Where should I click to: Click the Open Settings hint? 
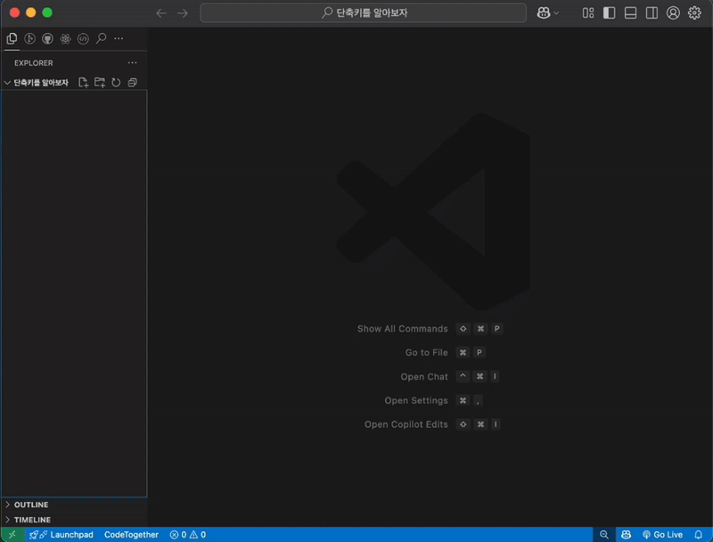pos(416,400)
